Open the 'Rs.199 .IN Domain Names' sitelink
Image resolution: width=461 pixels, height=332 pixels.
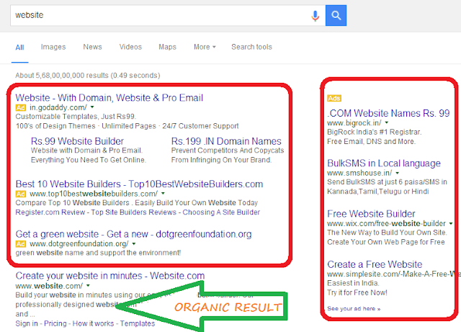tap(226, 141)
